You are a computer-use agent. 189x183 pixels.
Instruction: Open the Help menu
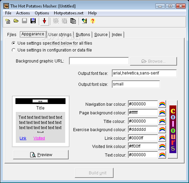[92, 13]
